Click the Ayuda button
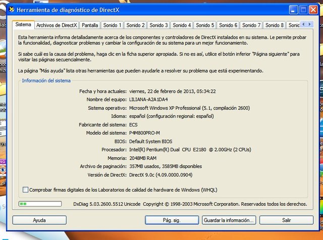Image resolution: width=323 pixels, height=240 pixels. [x=39, y=220]
